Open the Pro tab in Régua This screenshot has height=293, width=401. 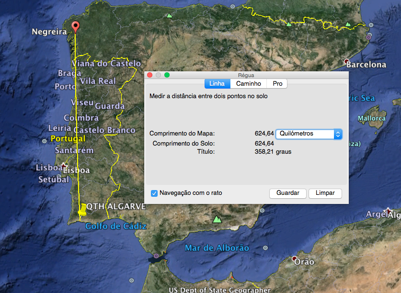(277, 84)
